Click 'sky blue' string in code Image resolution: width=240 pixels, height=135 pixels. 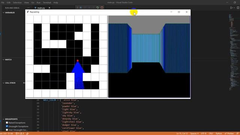click(67, 115)
